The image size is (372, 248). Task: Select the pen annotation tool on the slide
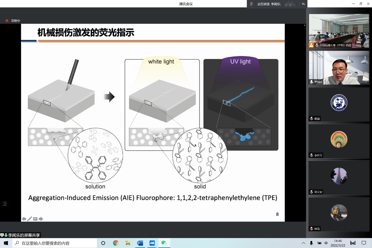[30, 219]
